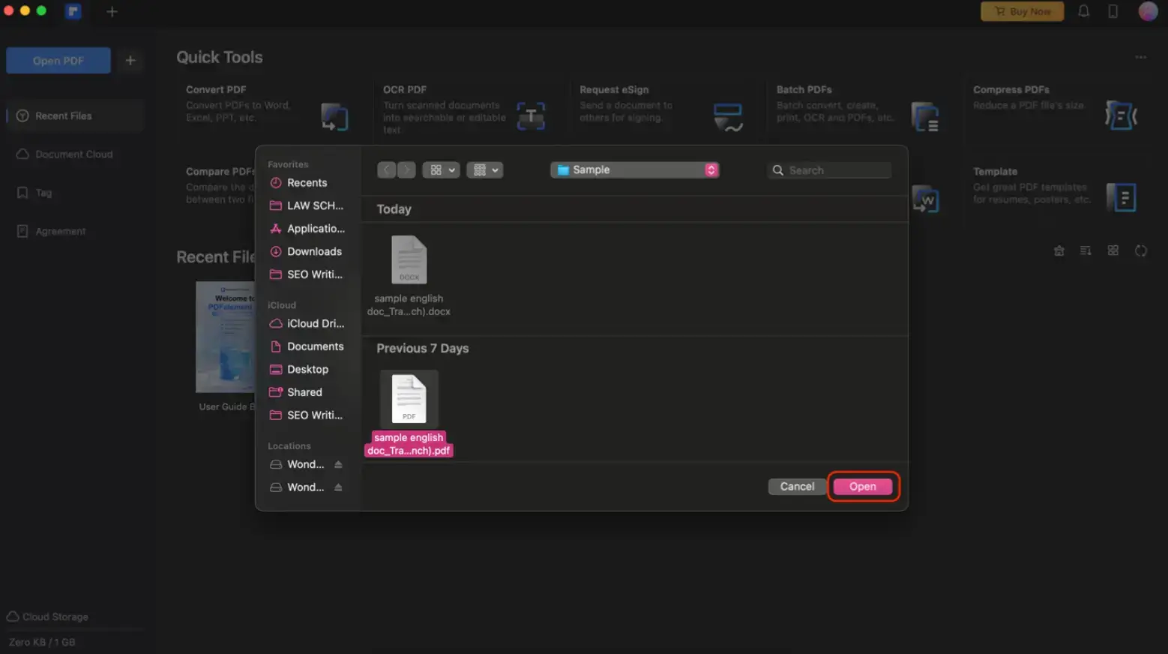Refresh the recent files list
The width and height of the screenshot is (1168, 654).
pos(1141,250)
